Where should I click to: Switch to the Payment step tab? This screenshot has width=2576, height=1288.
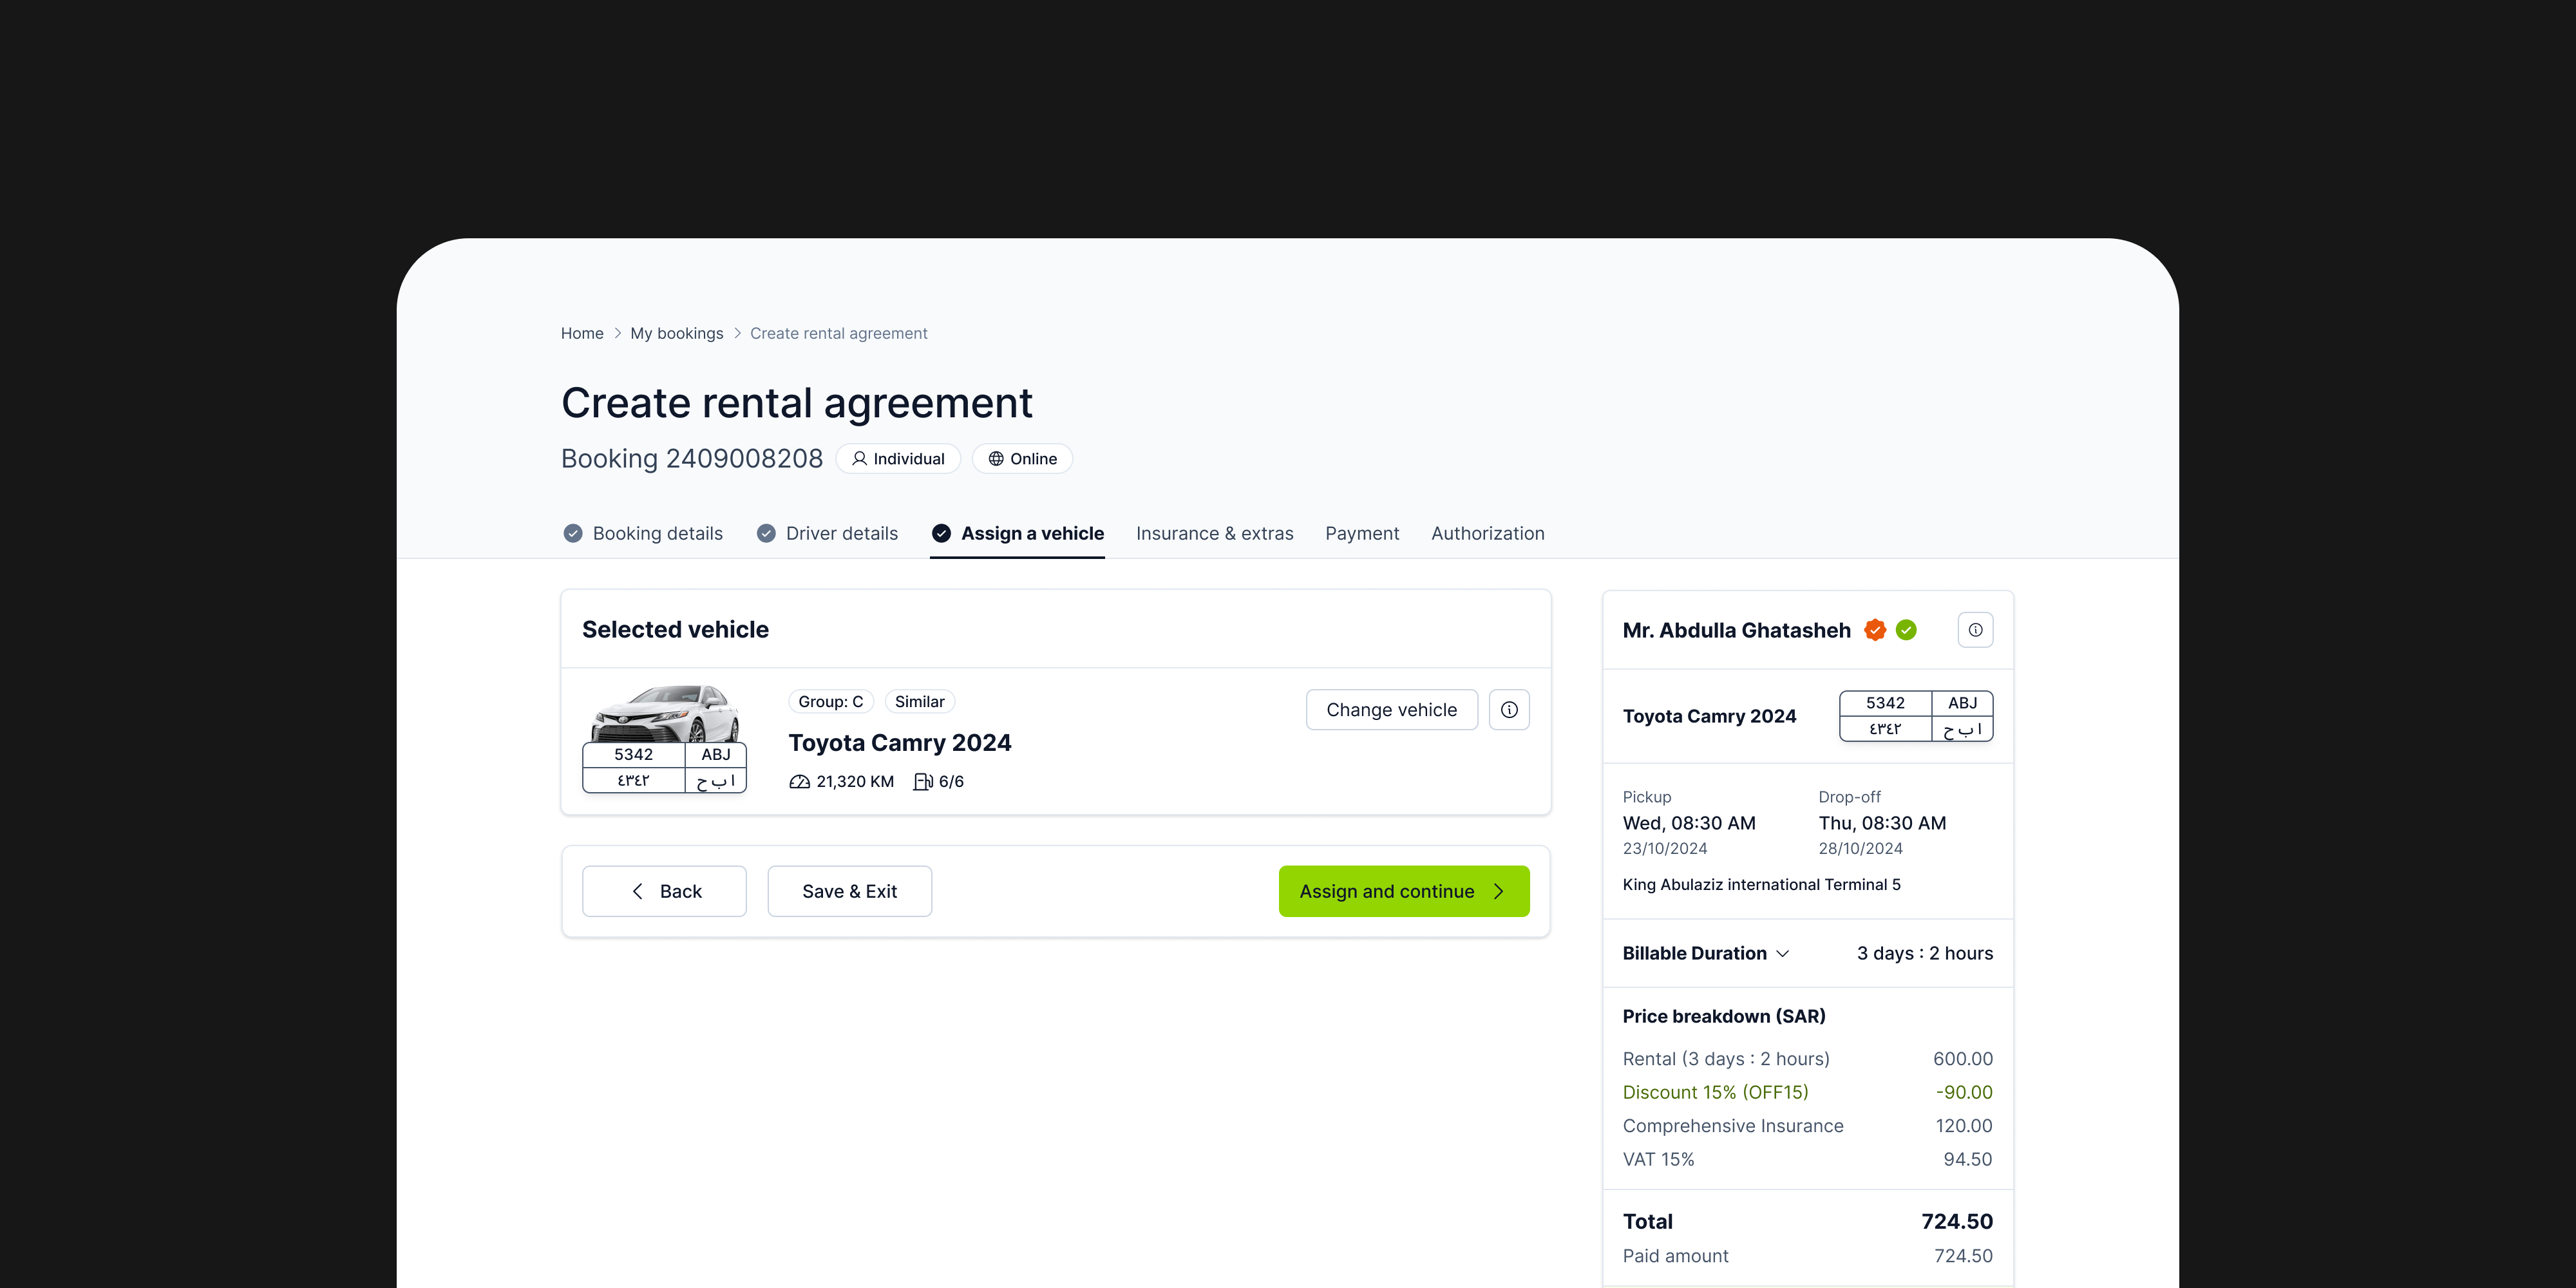tap(1362, 534)
